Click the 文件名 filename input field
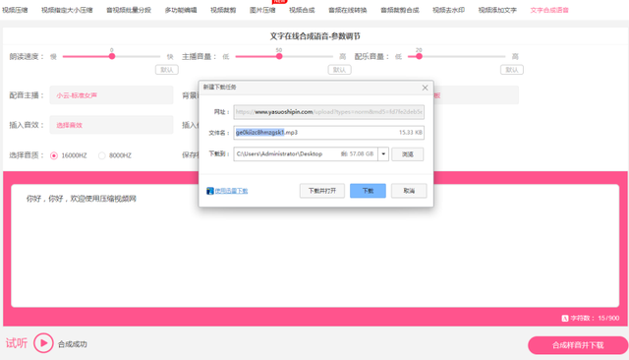 tap(328, 133)
